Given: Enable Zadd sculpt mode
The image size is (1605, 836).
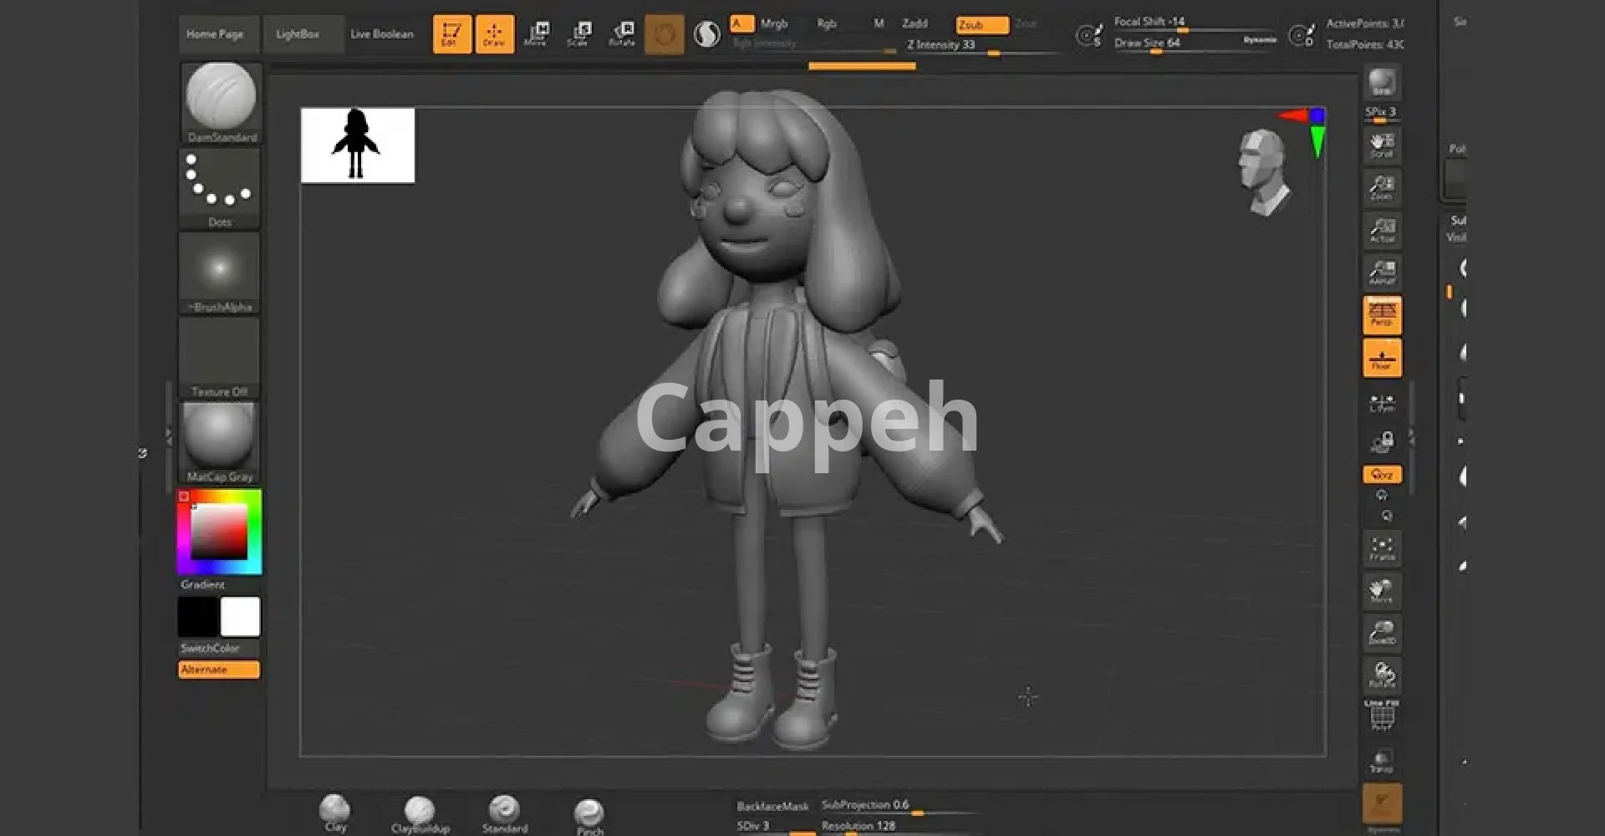Looking at the screenshot, I should click(x=915, y=23).
